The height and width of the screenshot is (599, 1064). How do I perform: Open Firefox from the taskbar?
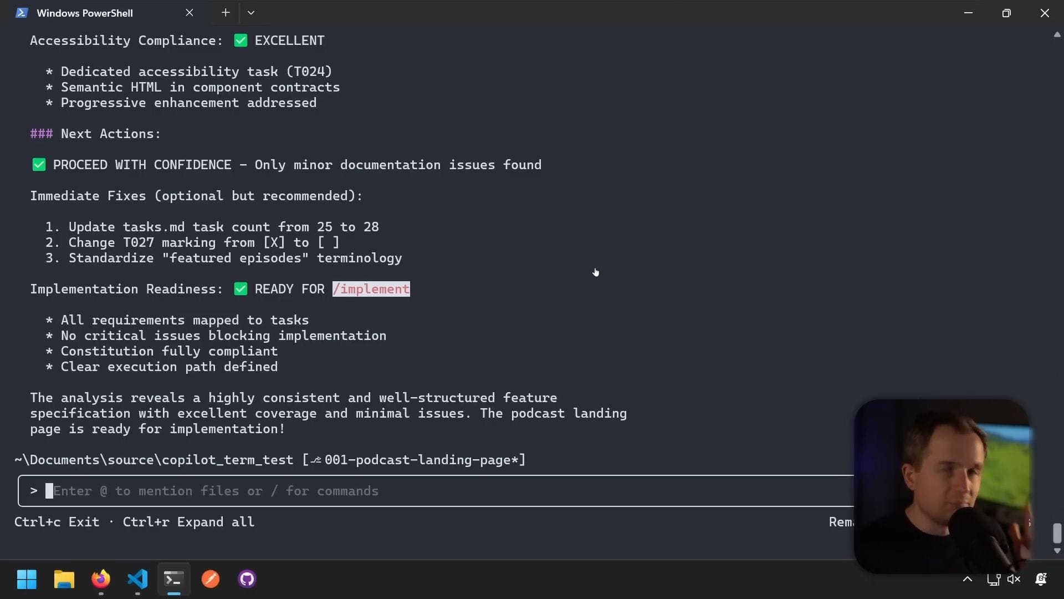point(101,579)
